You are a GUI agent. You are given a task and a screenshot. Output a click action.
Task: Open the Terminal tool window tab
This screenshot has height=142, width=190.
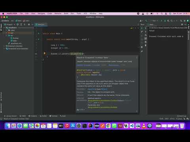(53, 116)
